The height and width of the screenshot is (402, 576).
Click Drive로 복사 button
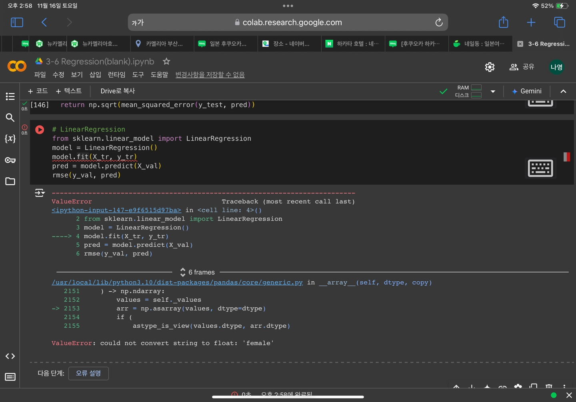click(118, 91)
